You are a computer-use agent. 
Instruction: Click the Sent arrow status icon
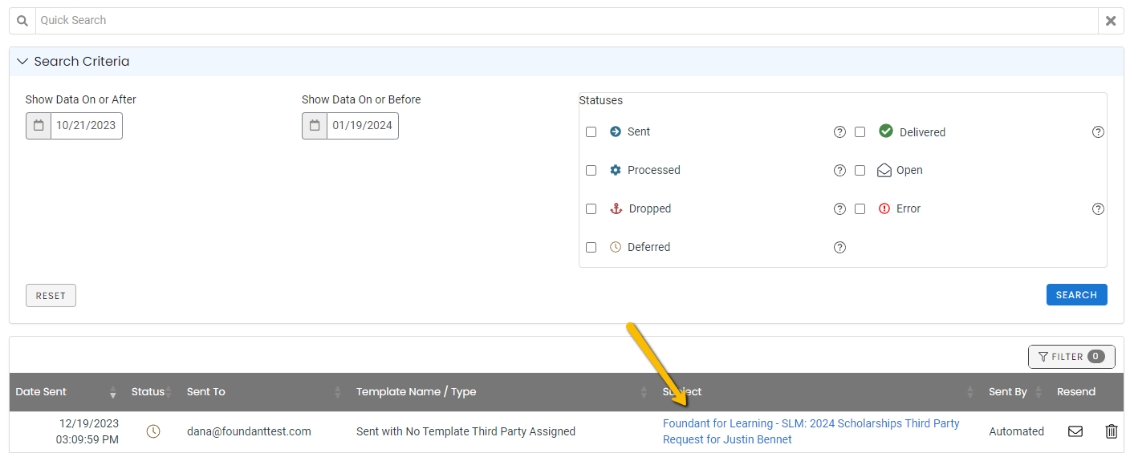click(x=616, y=131)
